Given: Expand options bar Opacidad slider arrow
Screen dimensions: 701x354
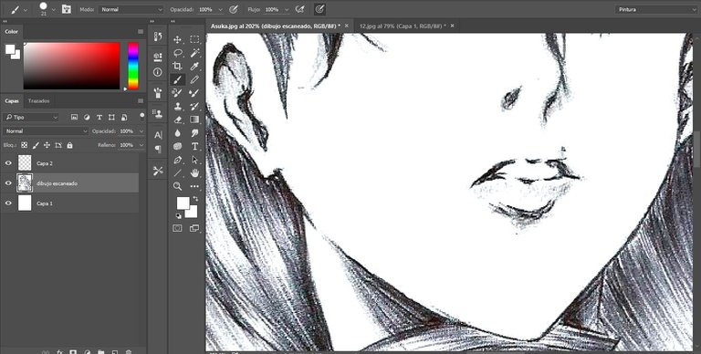Looking at the screenshot, I should [x=220, y=9].
